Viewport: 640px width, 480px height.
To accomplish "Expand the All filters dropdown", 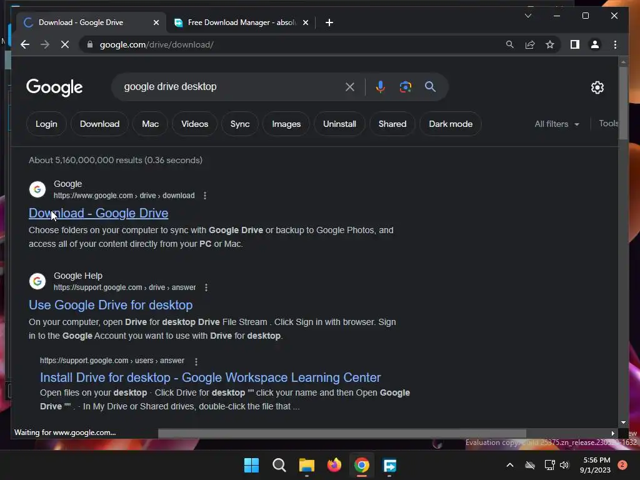I will (557, 124).
